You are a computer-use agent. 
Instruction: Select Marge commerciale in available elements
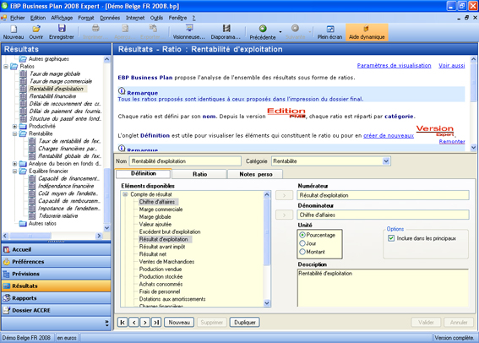click(161, 210)
